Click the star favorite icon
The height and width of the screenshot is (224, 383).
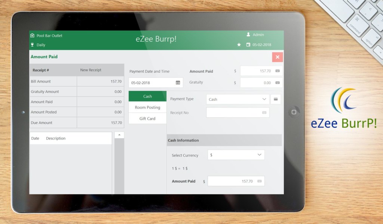click(x=239, y=45)
